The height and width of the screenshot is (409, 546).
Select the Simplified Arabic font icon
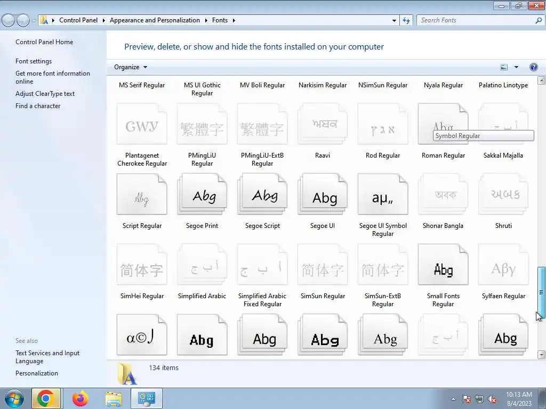tap(202, 264)
